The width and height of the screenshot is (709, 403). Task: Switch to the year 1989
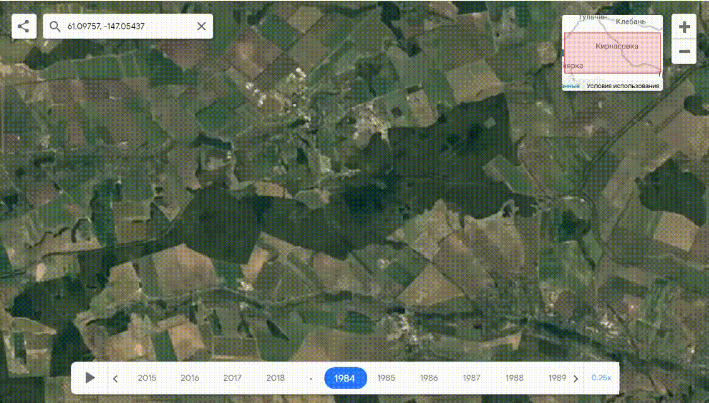pyautogui.click(x=557, y=378)
